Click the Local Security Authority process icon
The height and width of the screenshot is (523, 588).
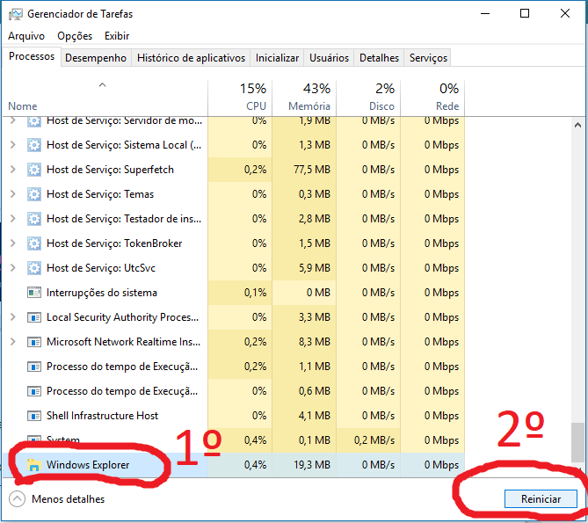[x=34, y=317]
